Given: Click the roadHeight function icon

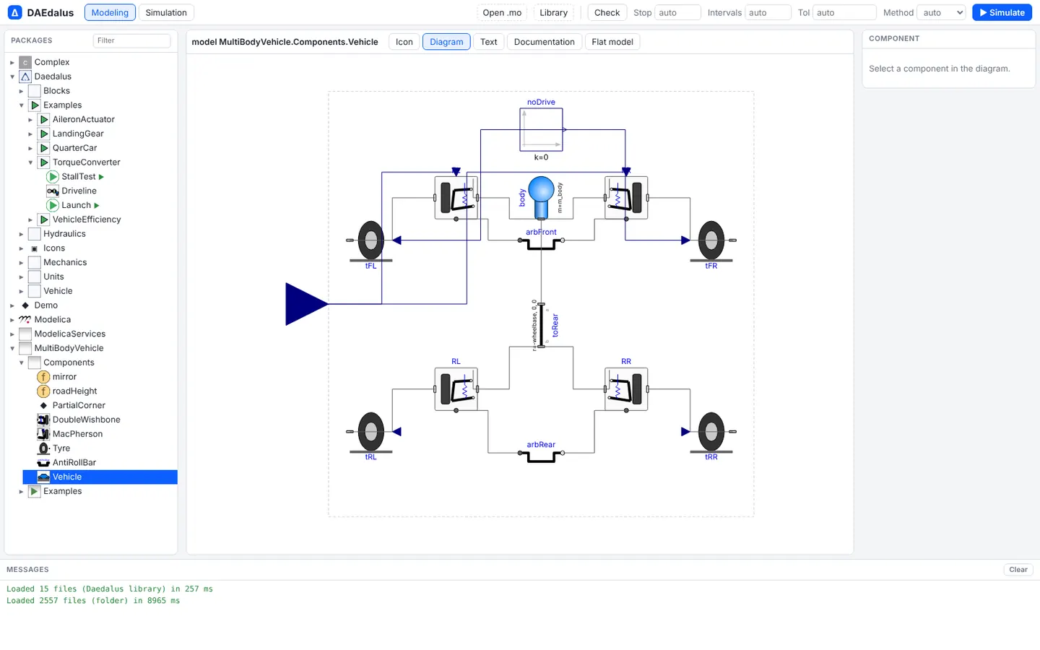Looking at the screenshot, I should pyautogui.click(x=43, y=391).
